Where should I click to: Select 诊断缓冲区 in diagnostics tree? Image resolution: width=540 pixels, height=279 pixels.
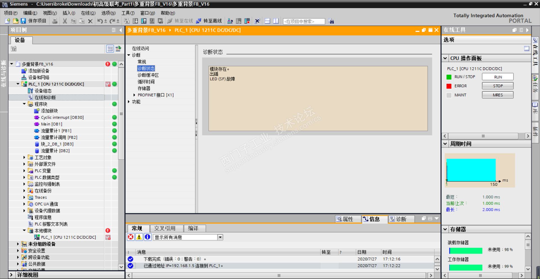coord(148,75)
